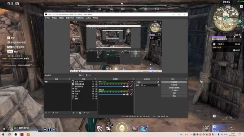Open the Scene Collection menu
Screen dimensions: 244x137
coord(80,18)
